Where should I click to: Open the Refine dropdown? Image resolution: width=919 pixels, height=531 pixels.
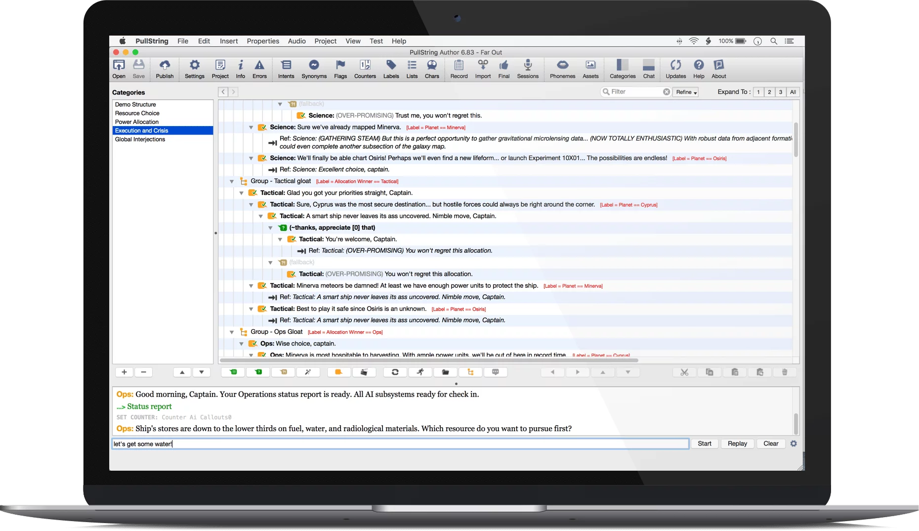[686, 92]
